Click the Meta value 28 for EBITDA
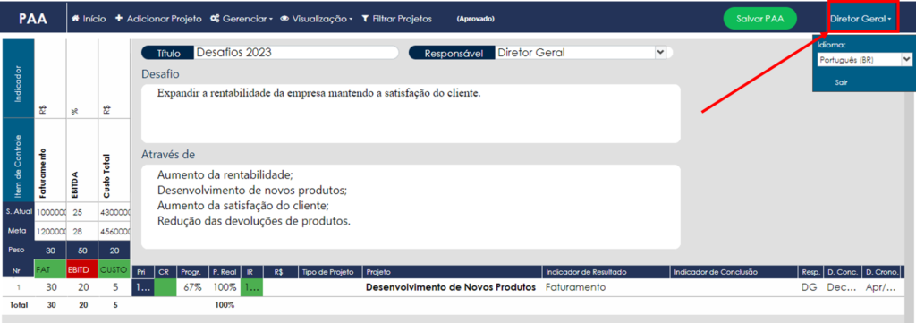 pyautogui.click(x=81, y=231)
